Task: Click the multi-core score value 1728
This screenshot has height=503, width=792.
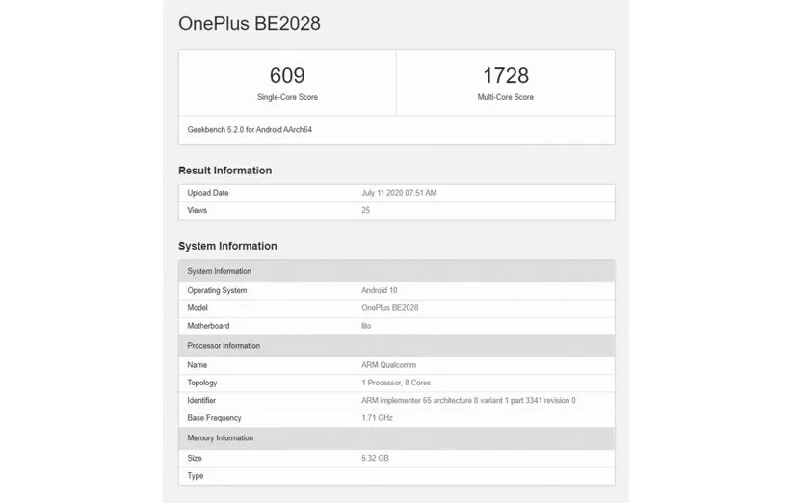Action: [505, 75]
